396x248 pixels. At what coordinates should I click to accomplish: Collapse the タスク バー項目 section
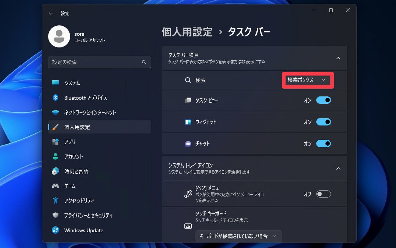[x=338, y=58]
